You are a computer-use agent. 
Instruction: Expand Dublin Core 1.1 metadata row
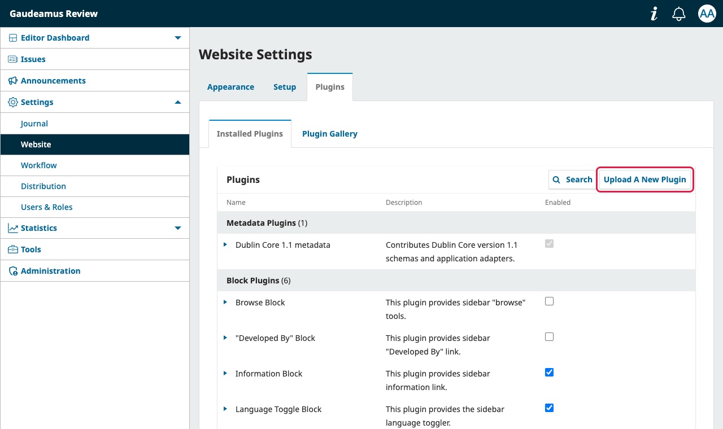pos(225,245)
